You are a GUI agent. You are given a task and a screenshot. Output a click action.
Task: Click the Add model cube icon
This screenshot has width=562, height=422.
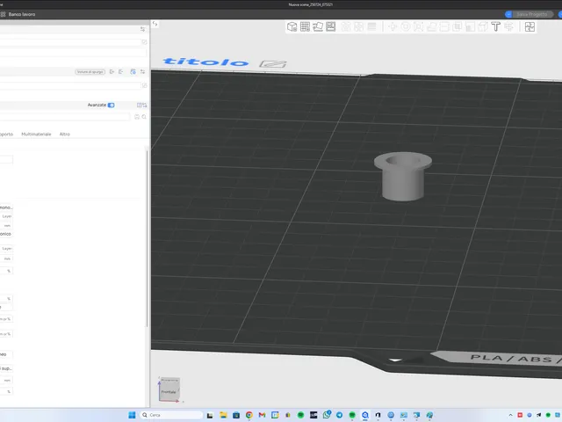292,27
